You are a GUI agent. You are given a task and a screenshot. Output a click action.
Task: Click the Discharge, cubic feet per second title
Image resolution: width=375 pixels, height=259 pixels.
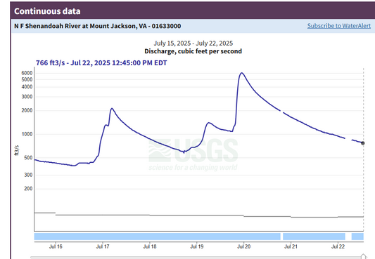coord(193,51)
